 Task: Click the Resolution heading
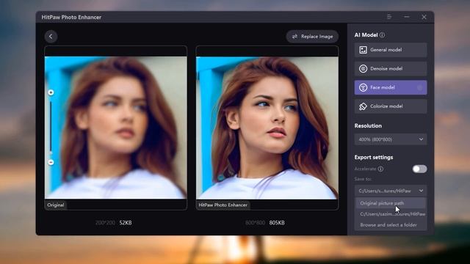pos(368,125)
